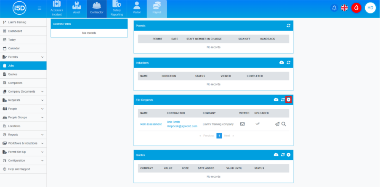The height and width of the screenshot is (187, 380).
Task: Click the add button in File Requests header
Action: click(288, 100)
